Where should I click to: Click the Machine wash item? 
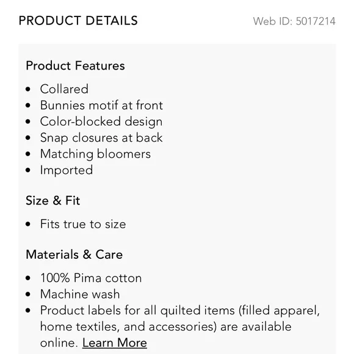[80, 294]
